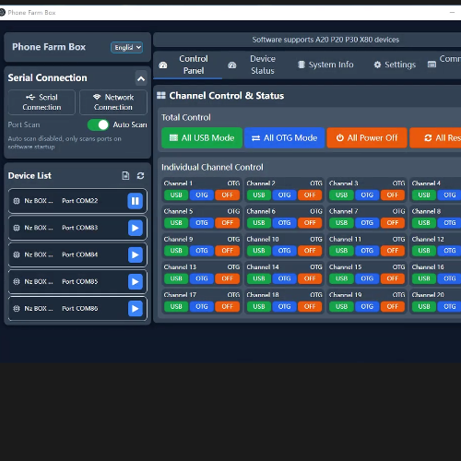Turn Channel 10 OFF
The height and width of the screenshot is (461, 461).
pos(310,251)
